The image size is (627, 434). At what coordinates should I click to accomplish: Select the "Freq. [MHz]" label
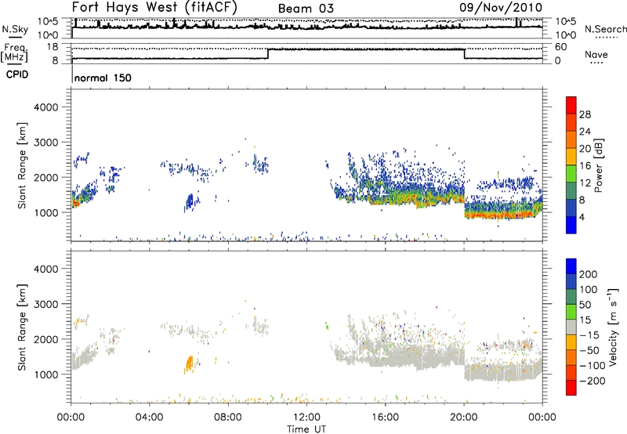[x=14, y=53]
